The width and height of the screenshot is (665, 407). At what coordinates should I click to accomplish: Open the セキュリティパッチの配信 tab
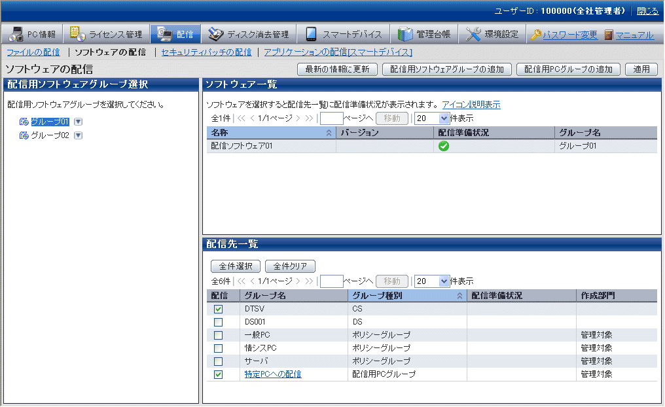[206, 52]
